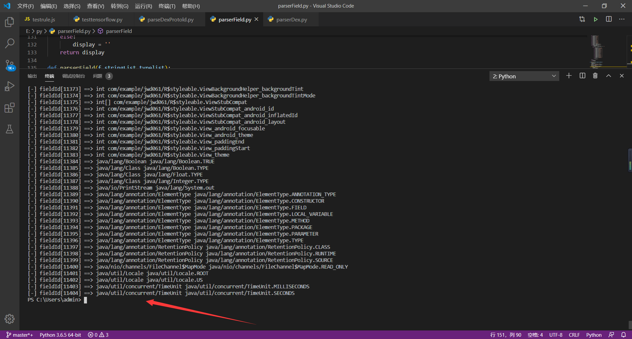Click the feedback icon in status bar
Screen dimensions: 632x339
(611, 335)
